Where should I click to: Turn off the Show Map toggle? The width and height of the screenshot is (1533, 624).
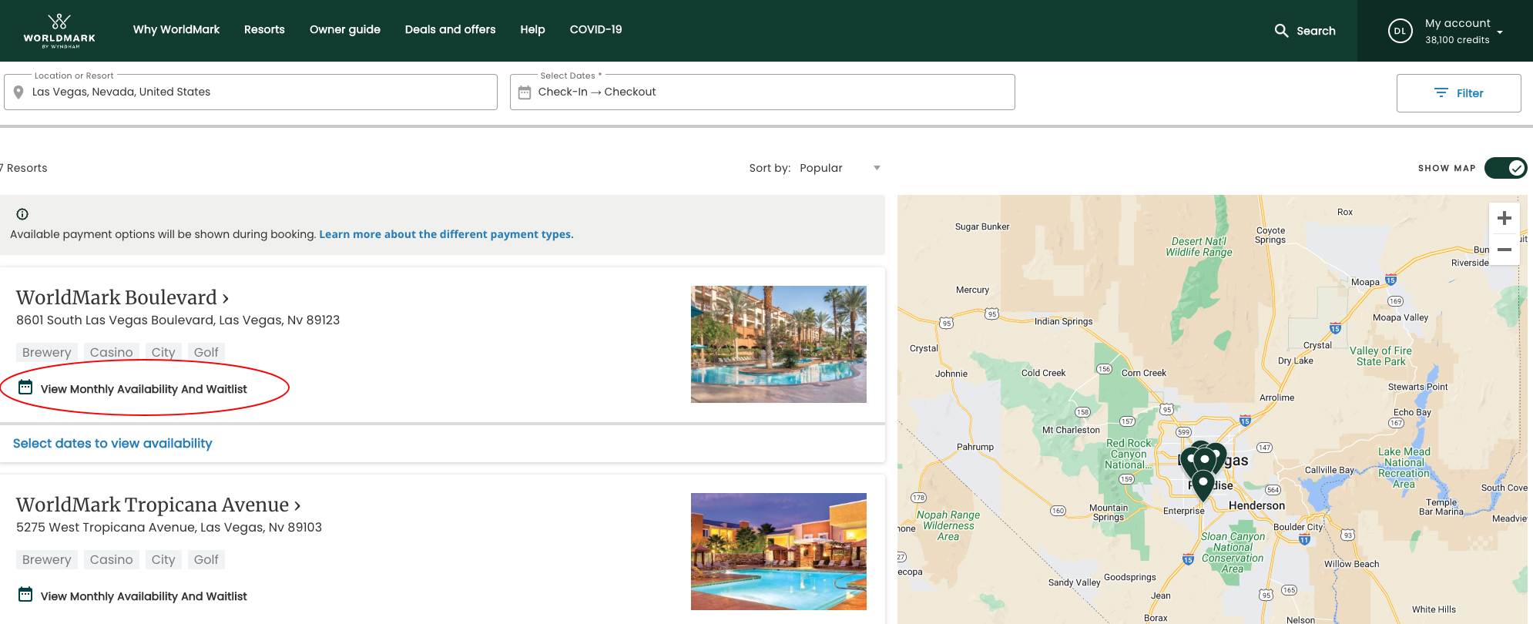pyautogui.click(x=1505, y=168)
